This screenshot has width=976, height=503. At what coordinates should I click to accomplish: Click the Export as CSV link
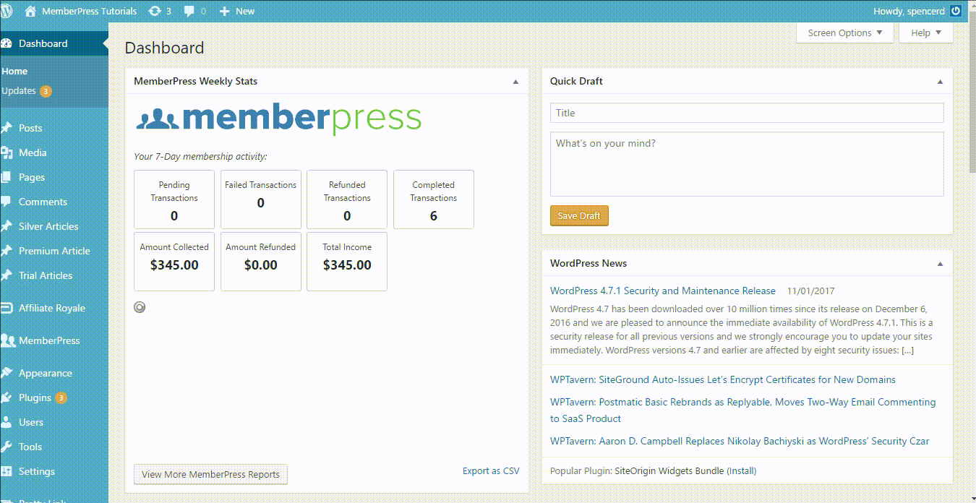pos(491,470)
